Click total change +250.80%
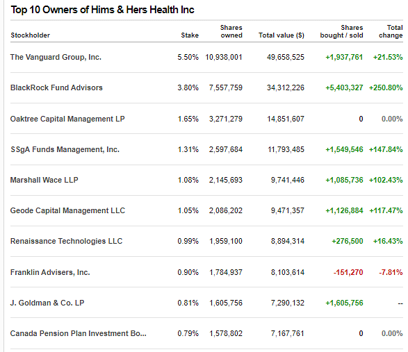 click(386, 88)
